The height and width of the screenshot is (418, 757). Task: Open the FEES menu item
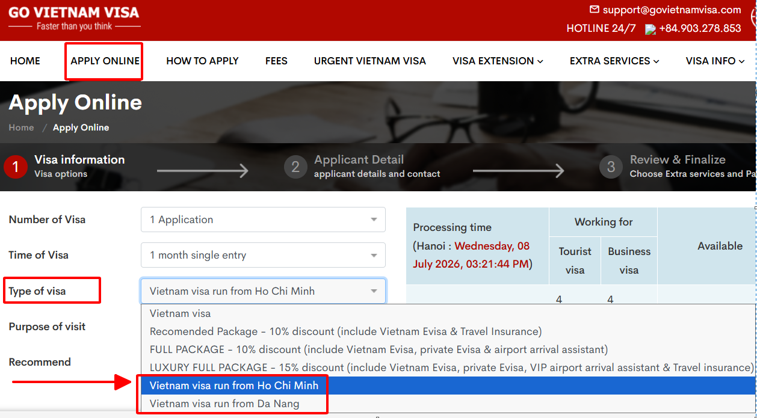(276, 61)
